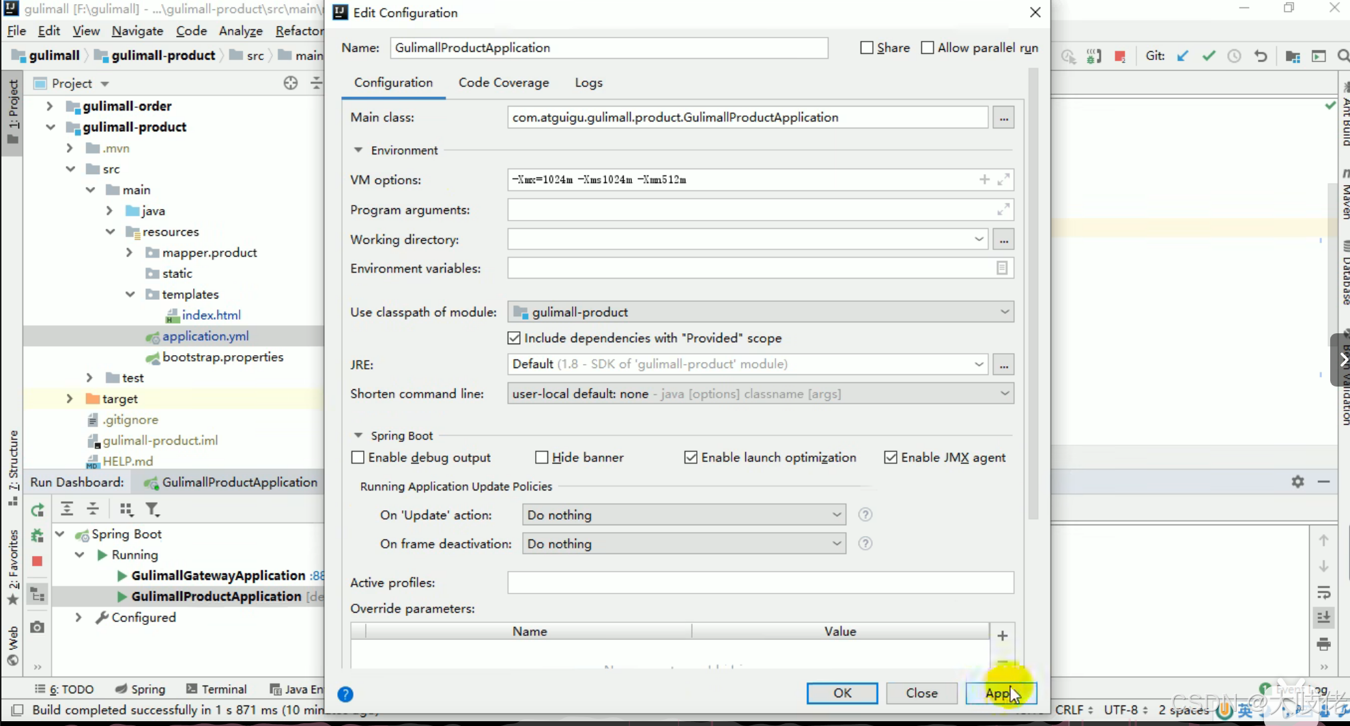
Task: Click the locate target icon in Project panel
Action: point(291,83)
